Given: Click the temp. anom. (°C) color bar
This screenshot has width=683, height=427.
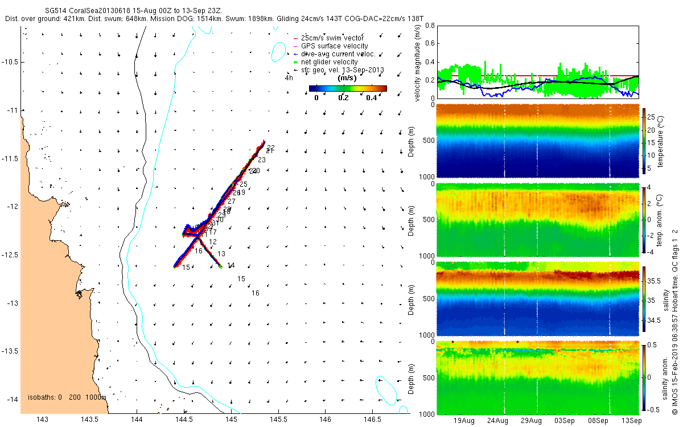Looking at the screenshot, I should click(x=644, y=219).
